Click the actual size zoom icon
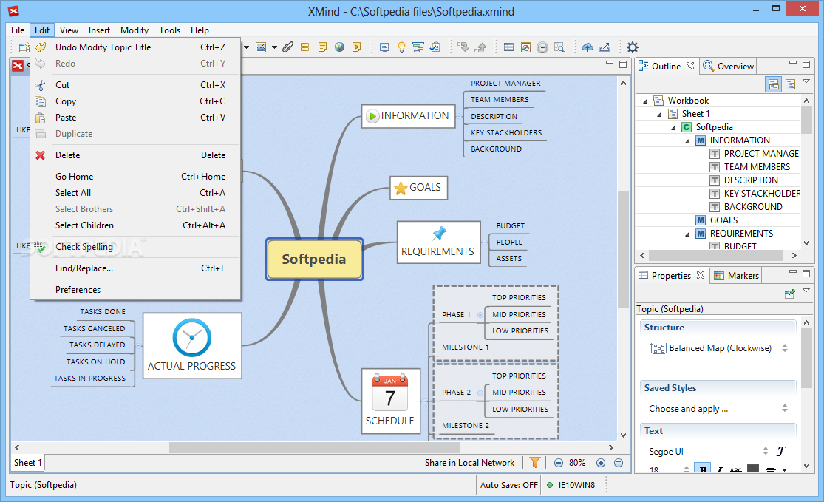 [619, 463]
